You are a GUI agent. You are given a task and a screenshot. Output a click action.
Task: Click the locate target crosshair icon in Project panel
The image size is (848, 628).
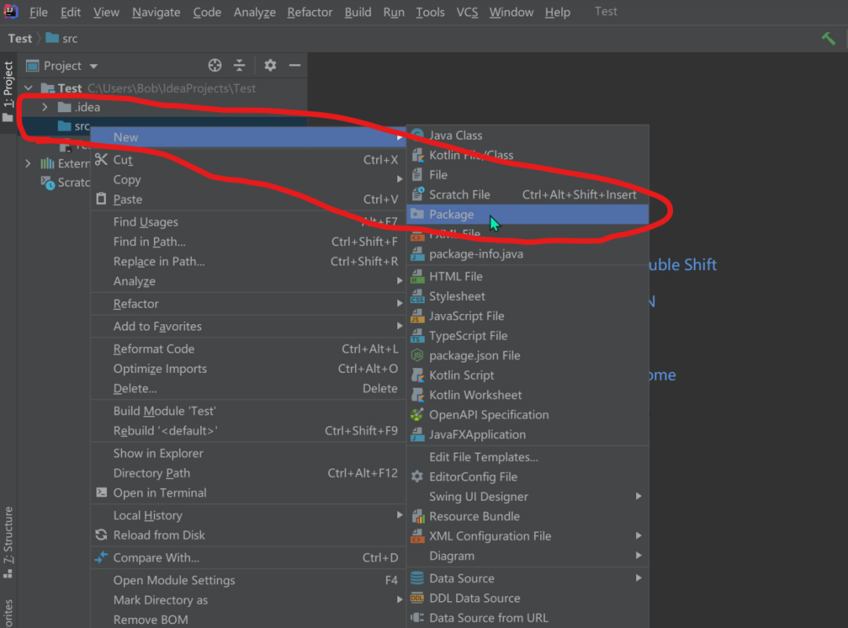click(214, 65)
